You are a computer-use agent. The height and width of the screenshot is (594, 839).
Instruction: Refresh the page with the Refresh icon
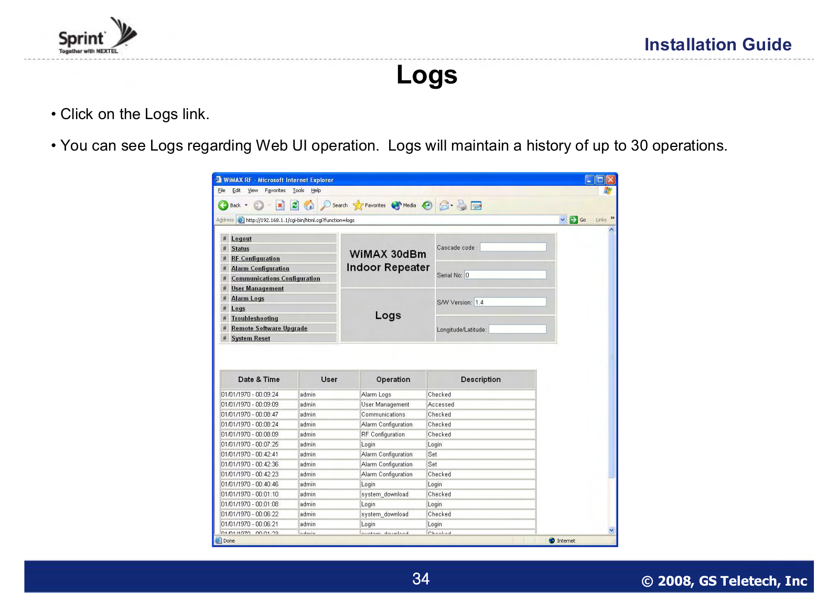click(295, 205)
